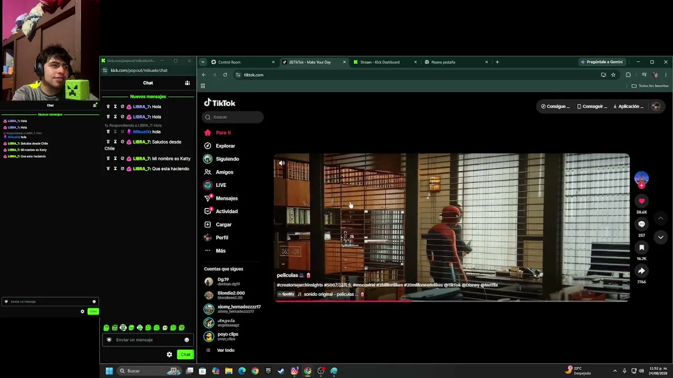Open system volume control in the tray
The image size is (673, 378).
pyautogui.click(x=641, y=371)
